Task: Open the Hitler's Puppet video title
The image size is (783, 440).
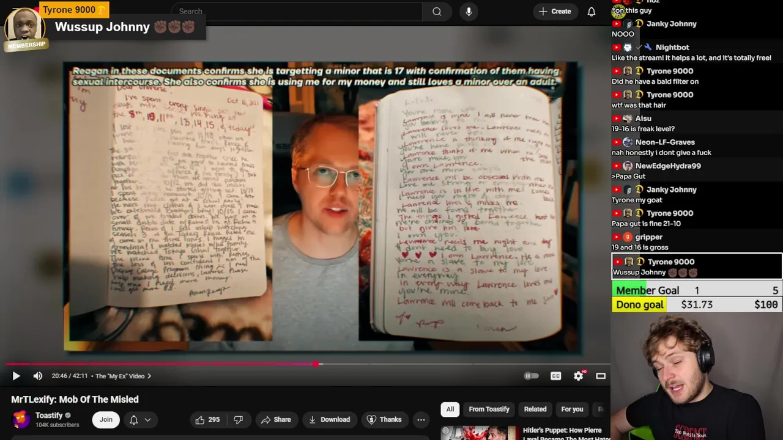Action: point(566,434)
